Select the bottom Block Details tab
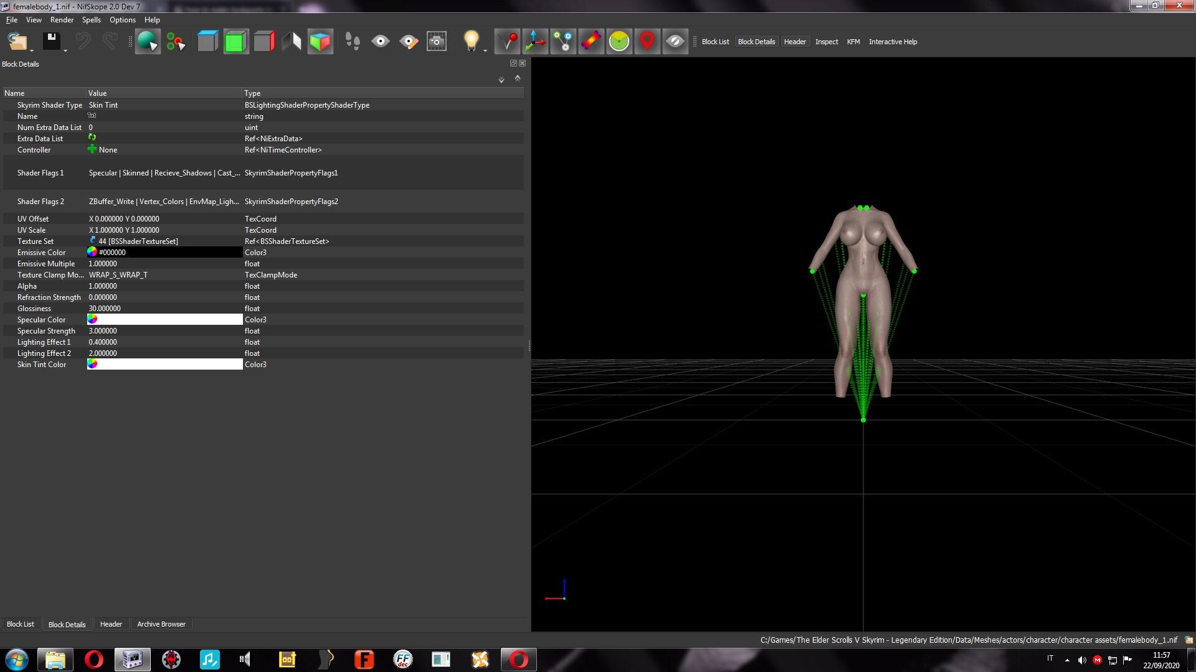The image size is (1196, 672). pyautogui.click(x=67, y=624)
